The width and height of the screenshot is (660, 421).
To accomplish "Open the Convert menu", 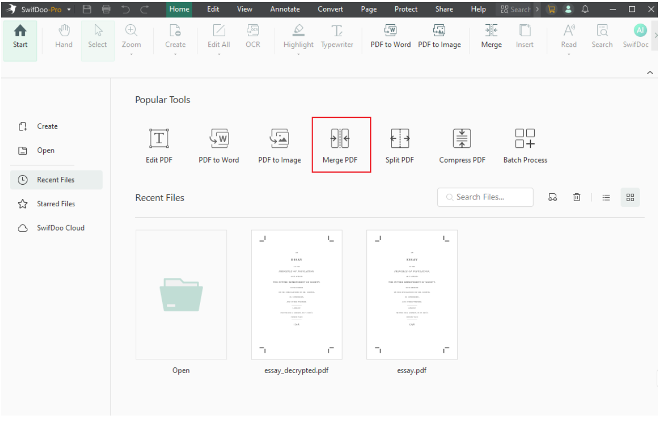I will coord(331,9).
